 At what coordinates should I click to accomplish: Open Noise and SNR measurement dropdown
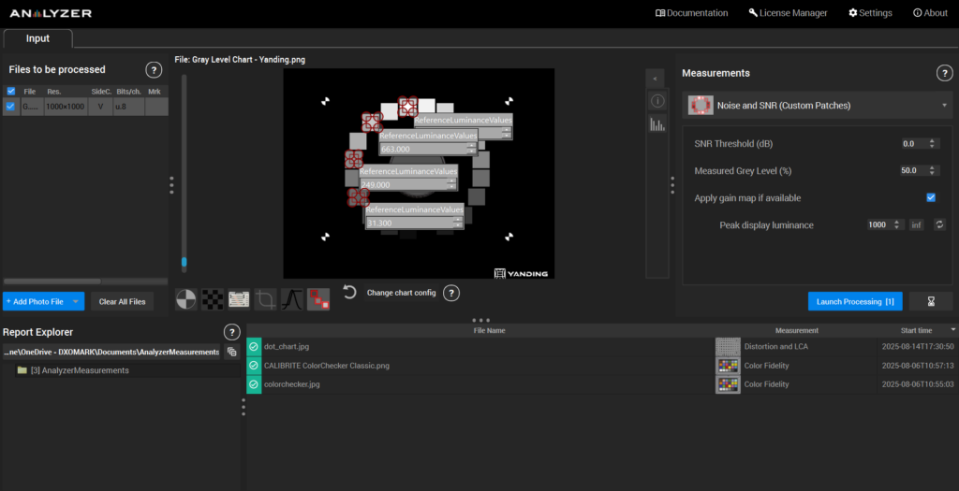tap(819, 106)
